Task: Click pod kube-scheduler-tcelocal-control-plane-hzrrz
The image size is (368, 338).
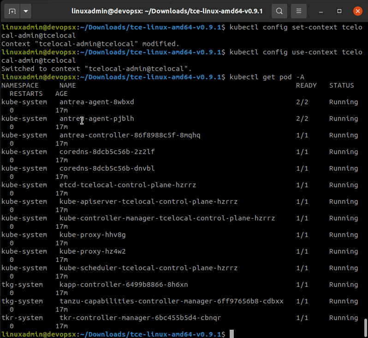Action: coord(148,268)
